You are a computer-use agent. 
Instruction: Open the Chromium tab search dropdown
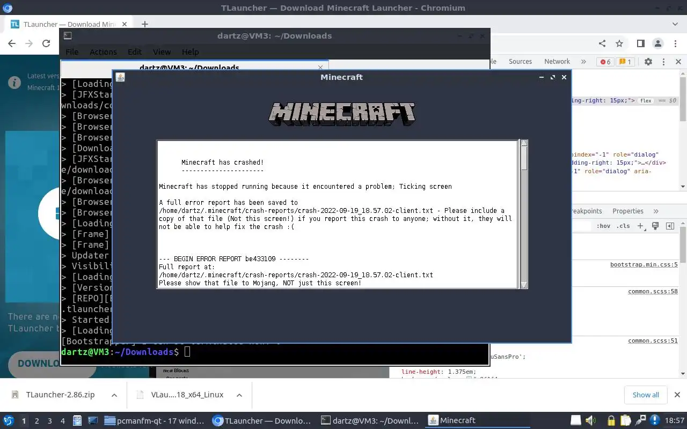pyautogui.click(x=676, y=24)
